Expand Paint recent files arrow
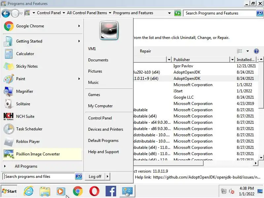 tap(79, 79)
